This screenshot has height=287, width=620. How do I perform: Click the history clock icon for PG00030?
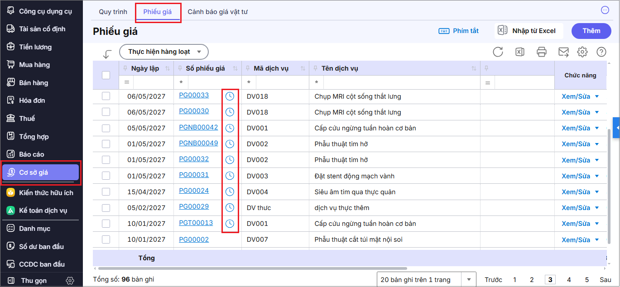tap(230, 112)
